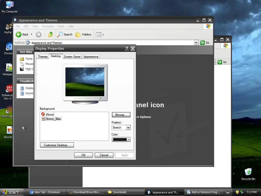
Task: Click Customize Desktop button
Action: (x=57, y=145)
